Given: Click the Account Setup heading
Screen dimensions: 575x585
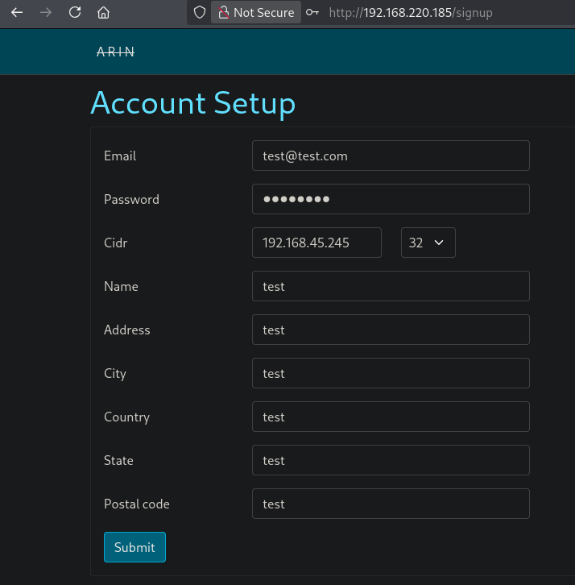Looking at the screenshot, I should coord(192,103).
